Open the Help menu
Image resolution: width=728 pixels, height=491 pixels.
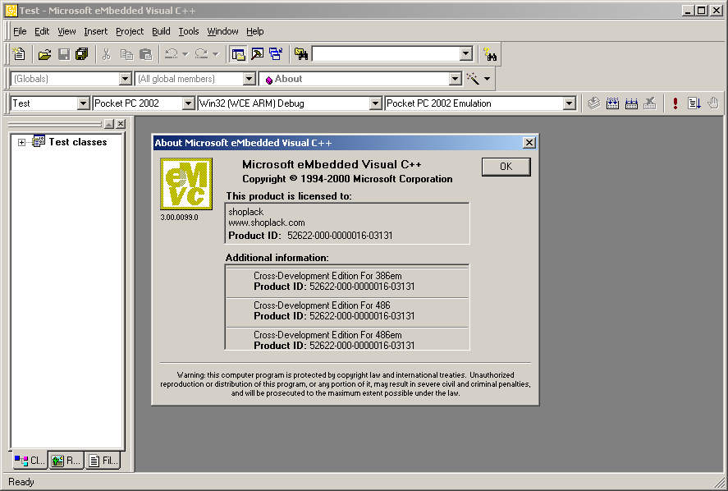255,31
